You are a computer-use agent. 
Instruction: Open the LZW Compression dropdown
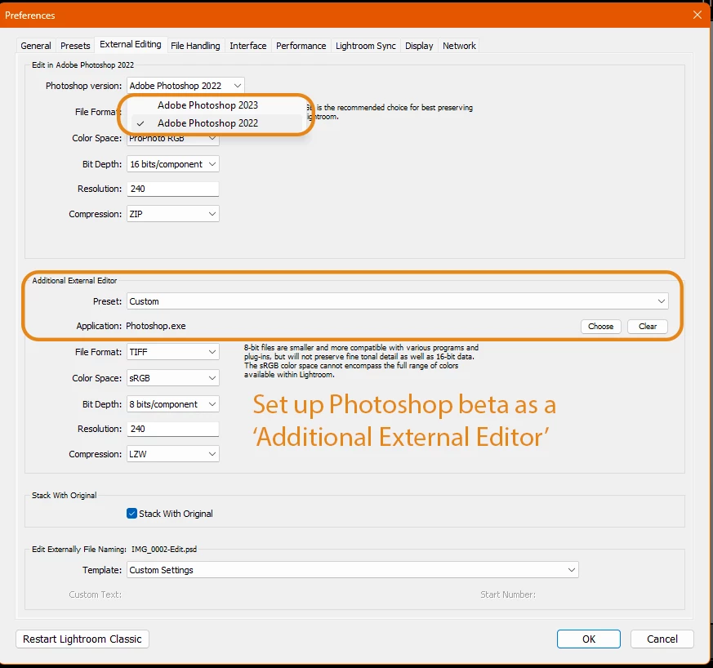[173, 454]
